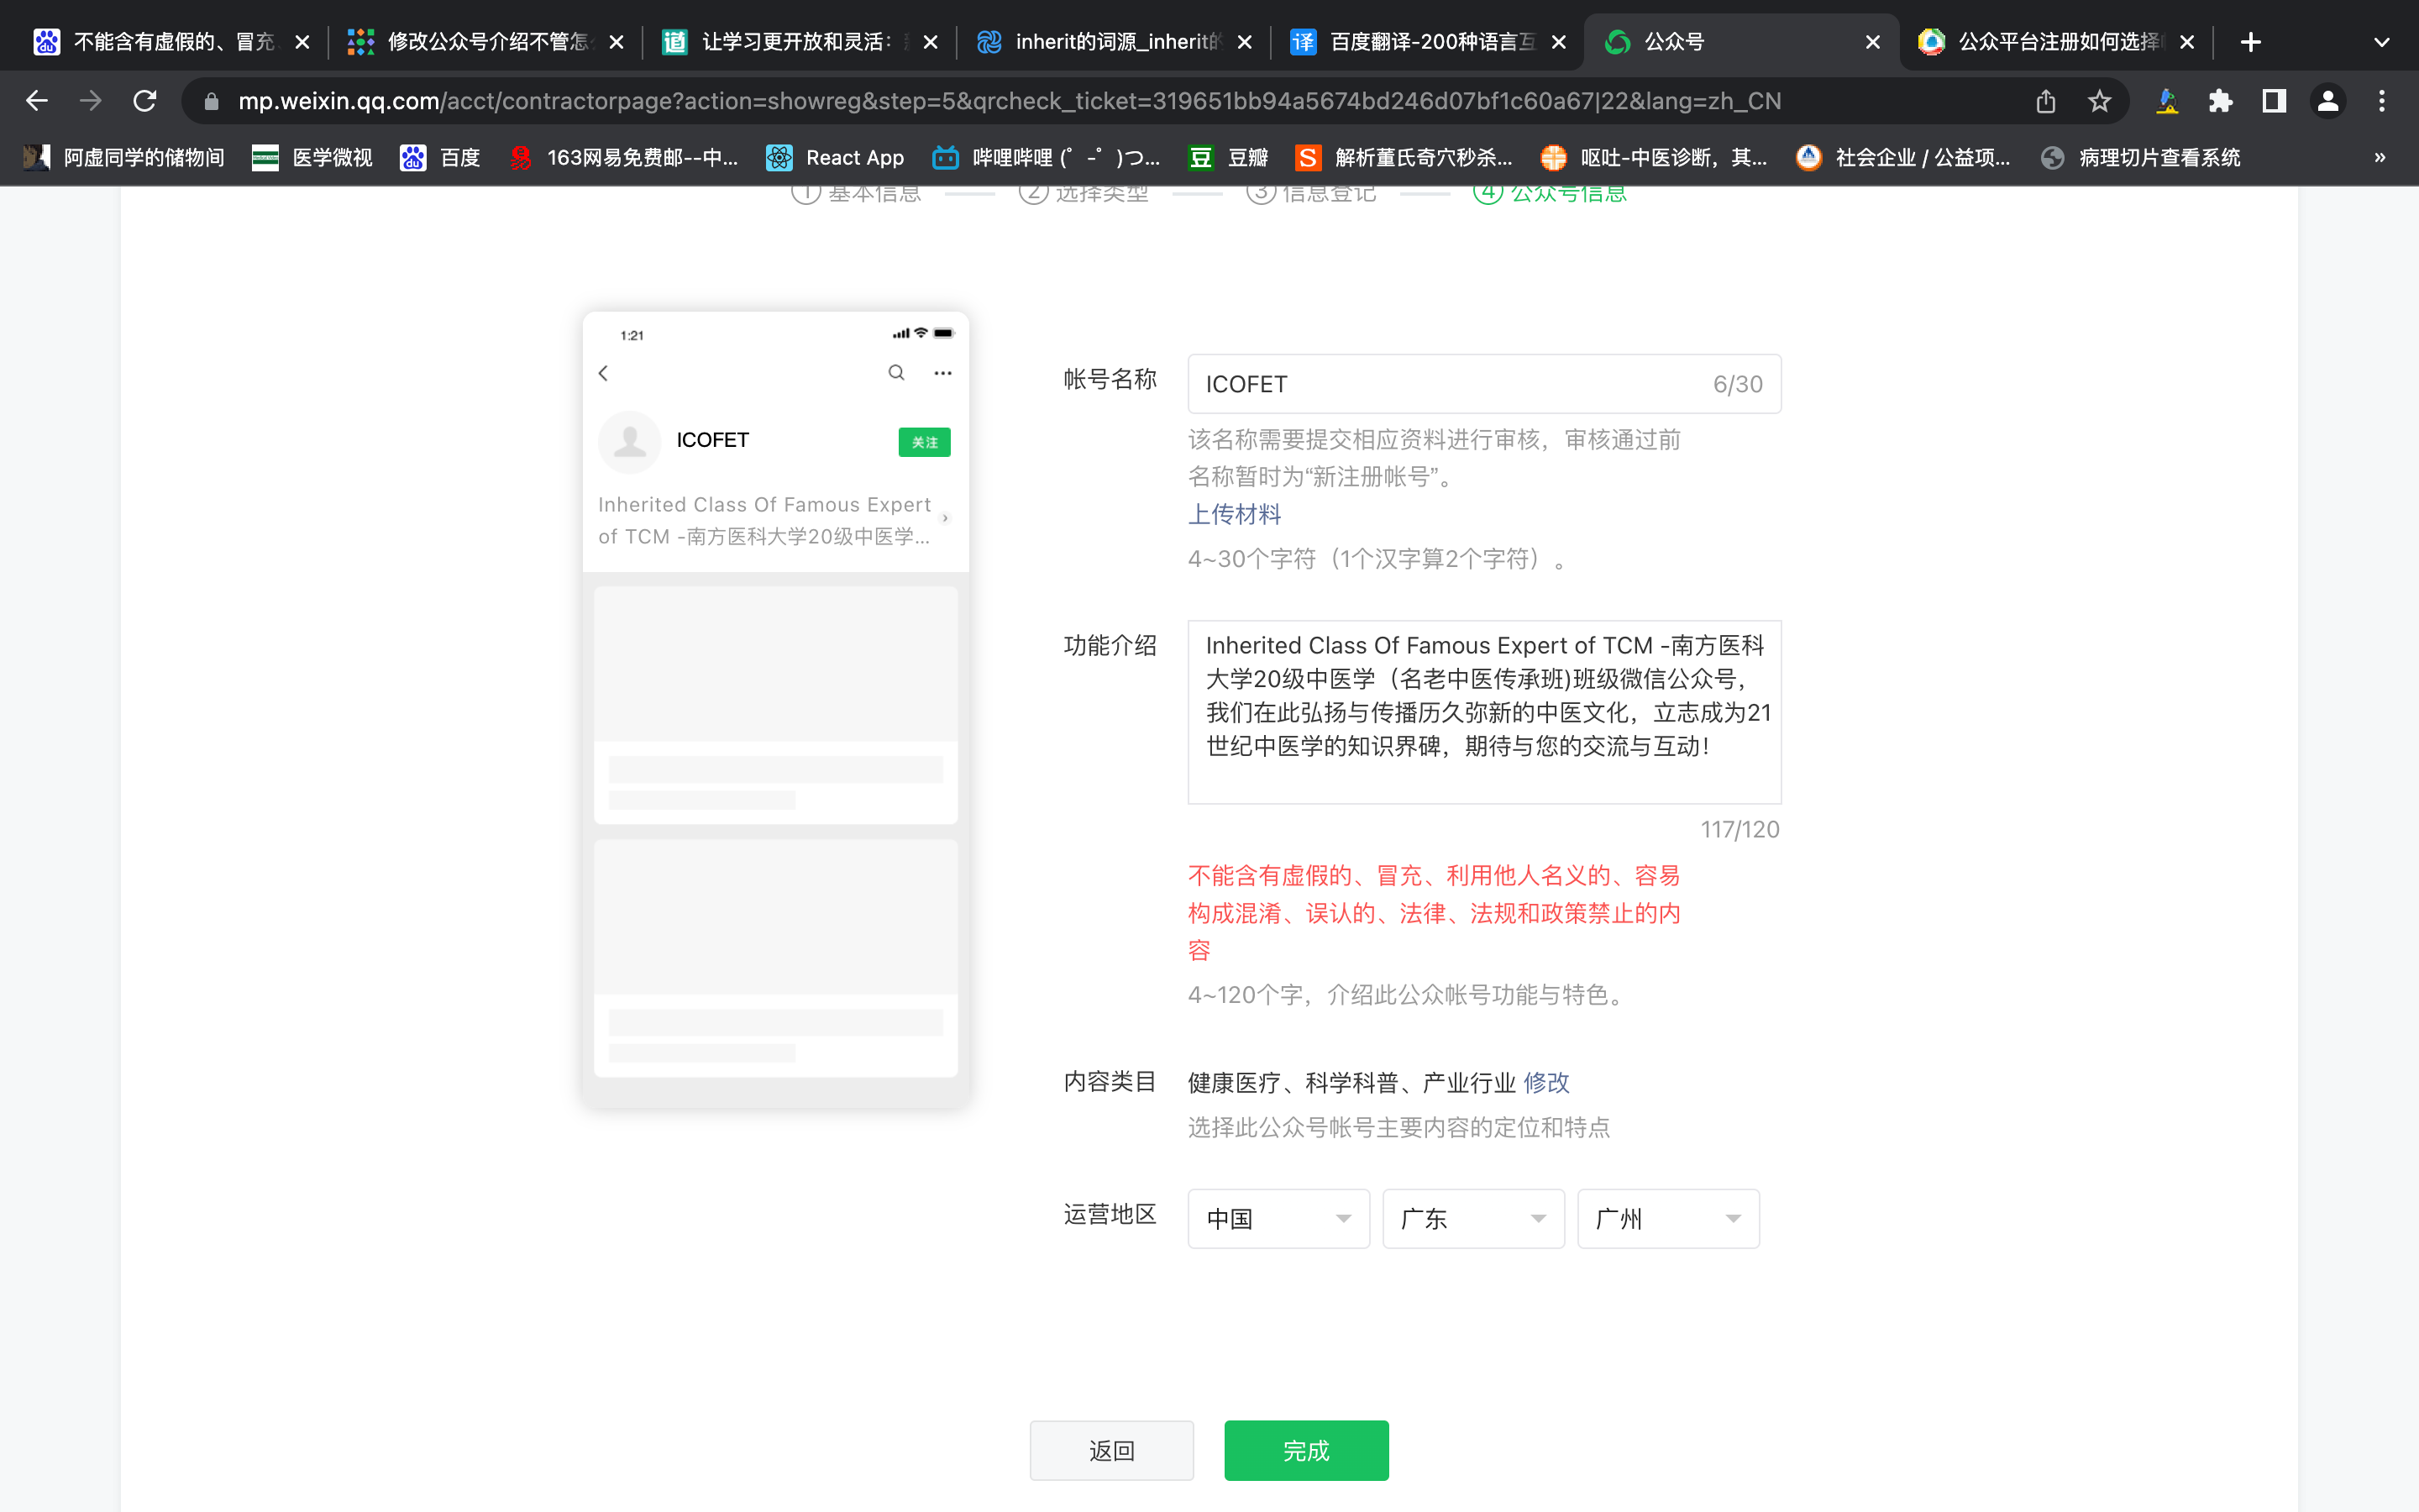2419x1512 pixels.
Task: Click the bookmark star icon
Action: tap(2099, 101)
